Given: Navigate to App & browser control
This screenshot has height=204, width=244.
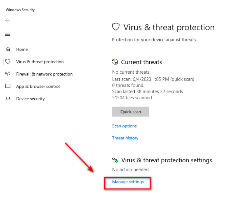Looking at the screenshot, I should (x=38, y=86).
